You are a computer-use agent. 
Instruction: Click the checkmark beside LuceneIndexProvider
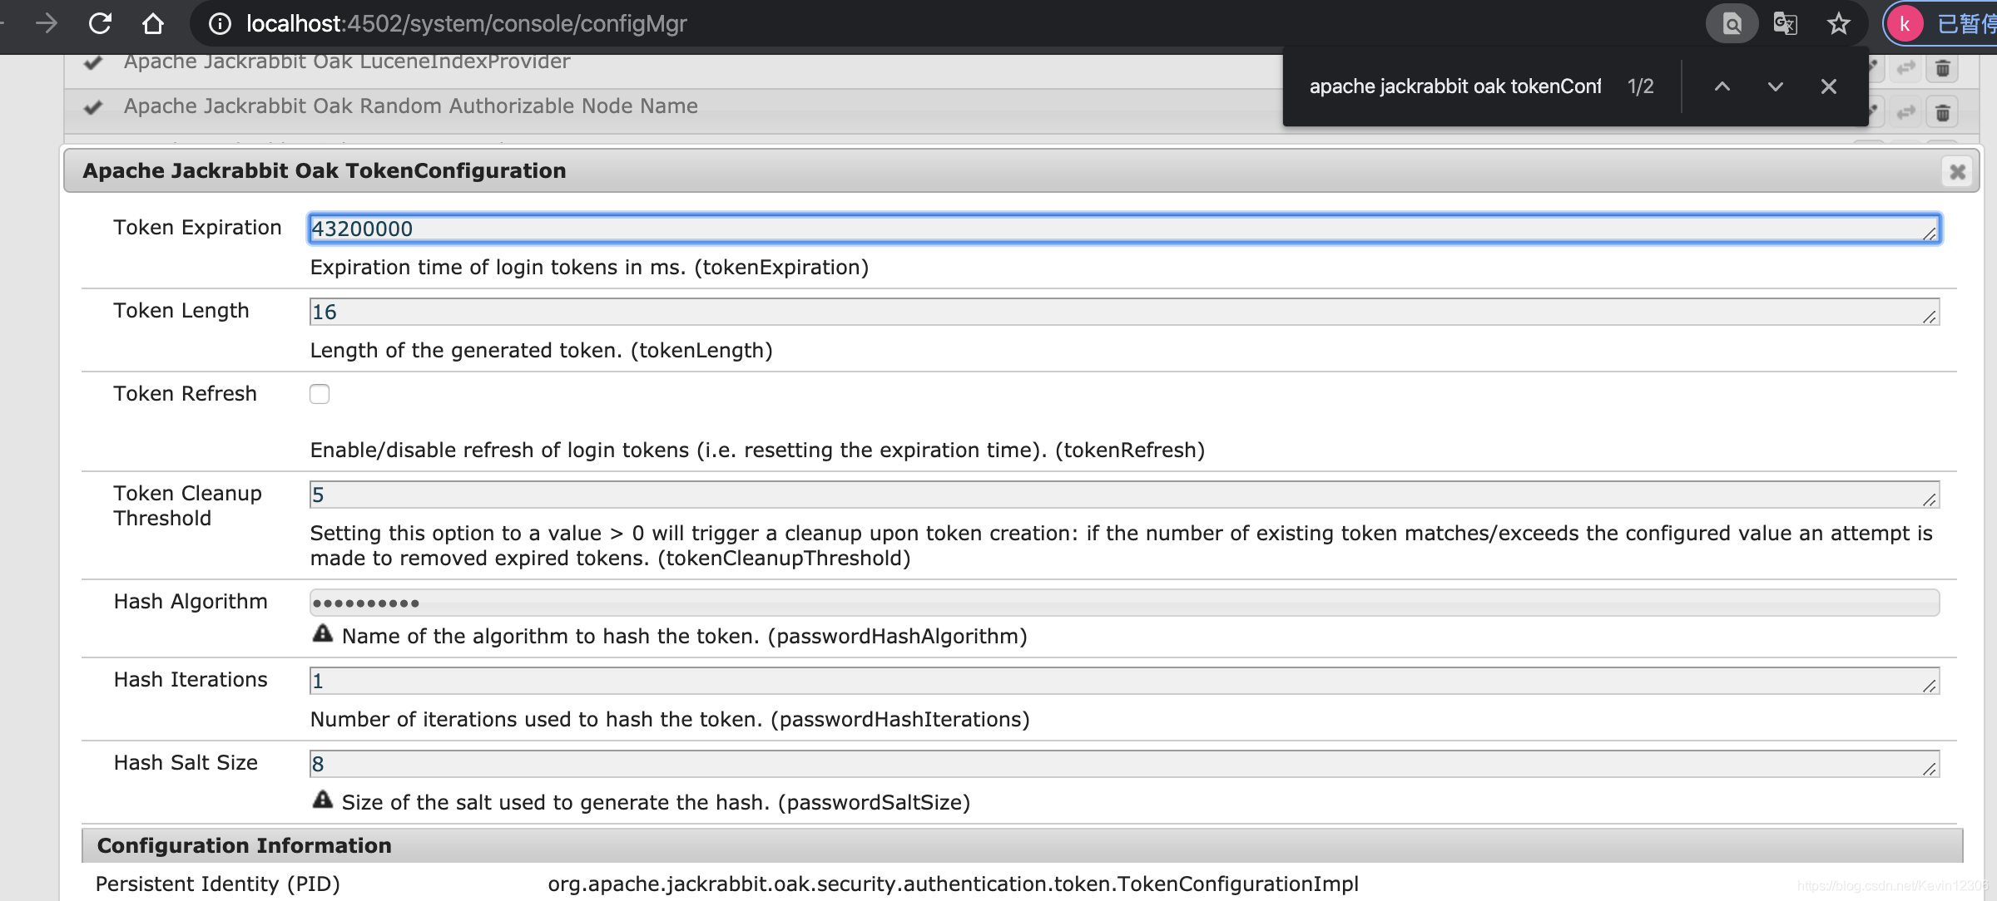click(x=93, y=63)
